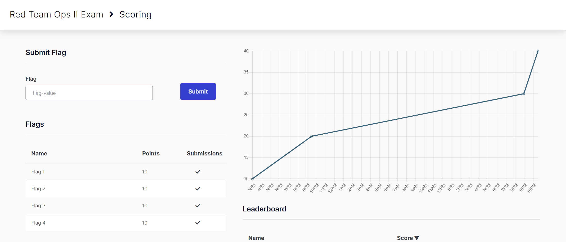Viewport: 566px width, 242px height.
Task: Click the Submissions column header
Action: point(204,153)
